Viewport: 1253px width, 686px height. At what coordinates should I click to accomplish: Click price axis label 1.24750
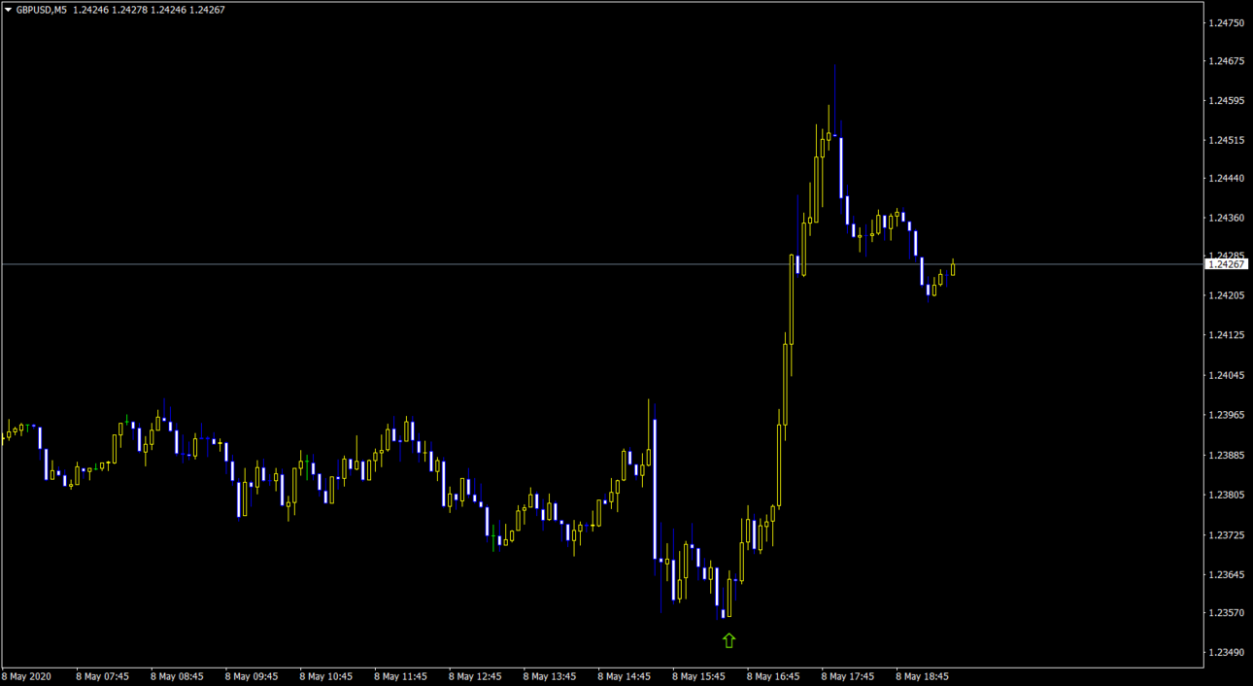(x=1225, y=21)
